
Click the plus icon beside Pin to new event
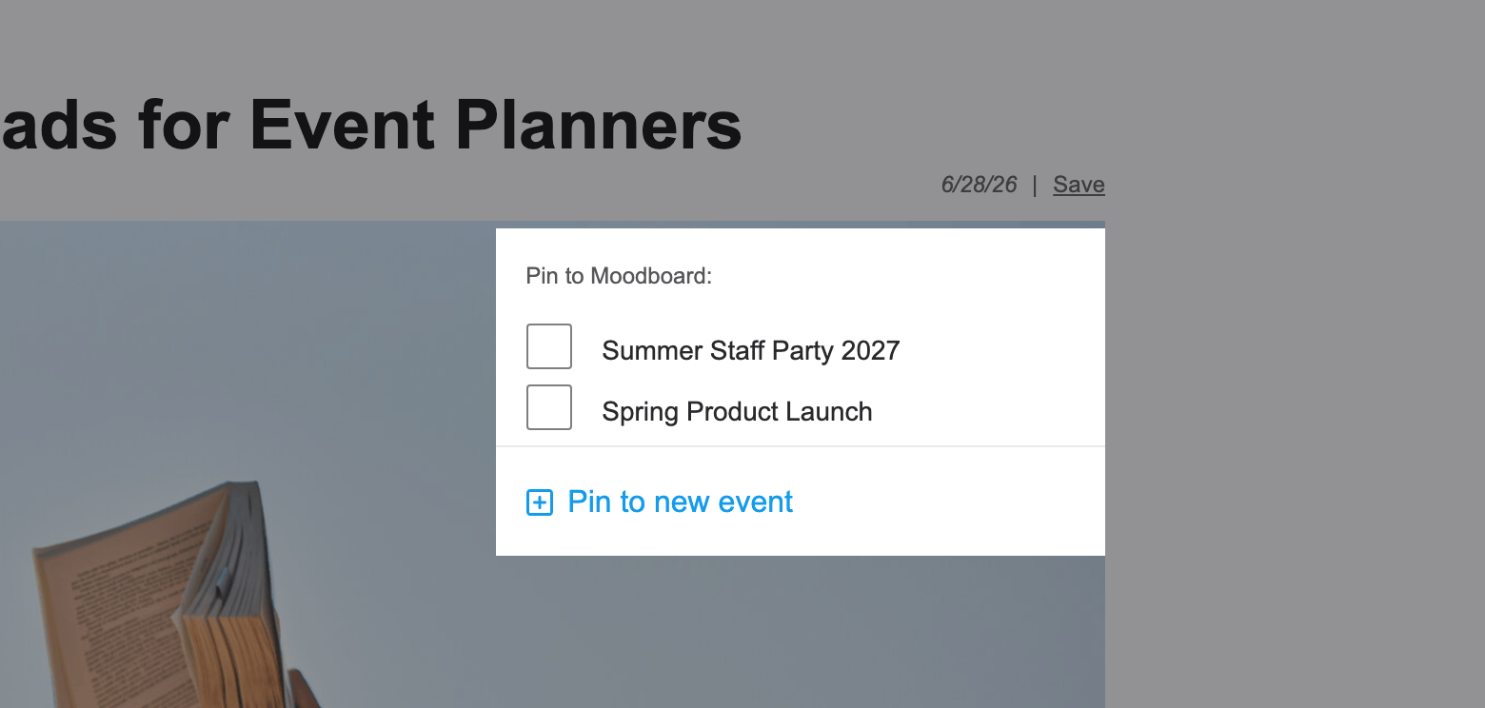pos(540,502)
